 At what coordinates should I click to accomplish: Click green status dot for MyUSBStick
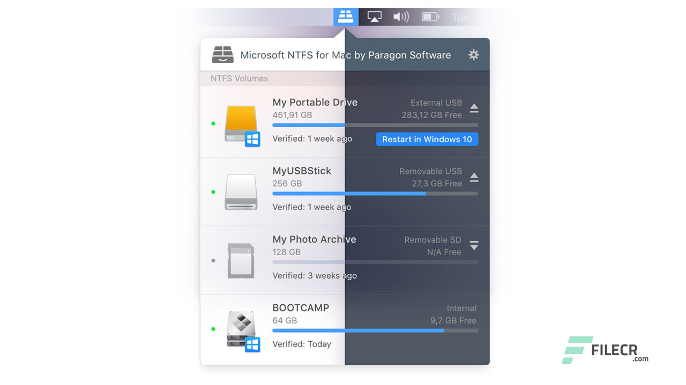(x=213, y=192)
